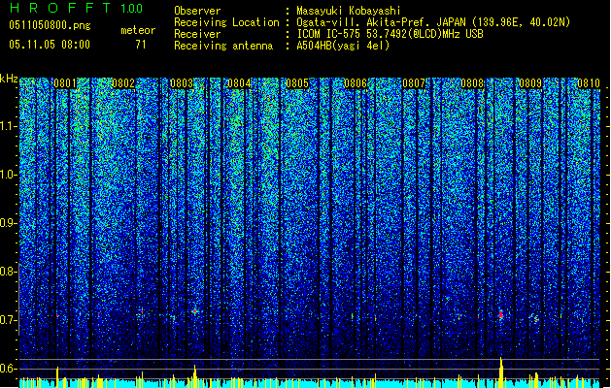Image resolution: width=611 pixels, height=388 pixels.
Task: Click the 0.7 kHz axis label
Action: 9,320
